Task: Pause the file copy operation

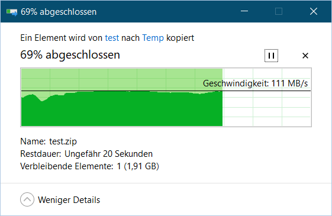Action: (271, 56)
